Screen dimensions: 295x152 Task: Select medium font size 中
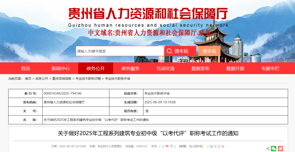167,146
